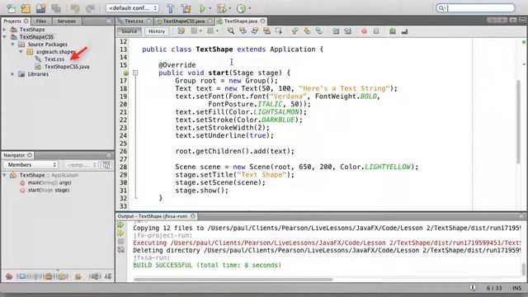The image size is (528, 297).
Task: Close the Text.css editor tab
Action: (x=148, y=21)
